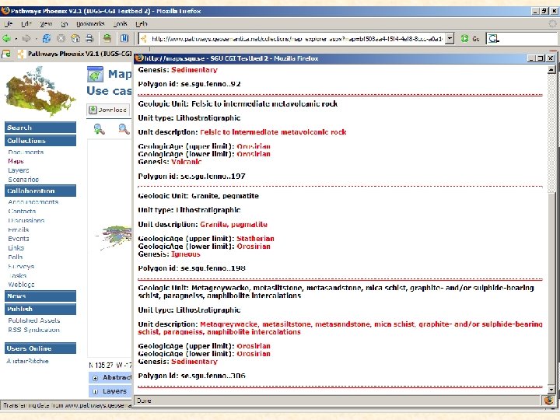Open the address bar history dropdown
The height and width of the screenshot is (420, 560).
pyautogui.click(x=450, y=38)
